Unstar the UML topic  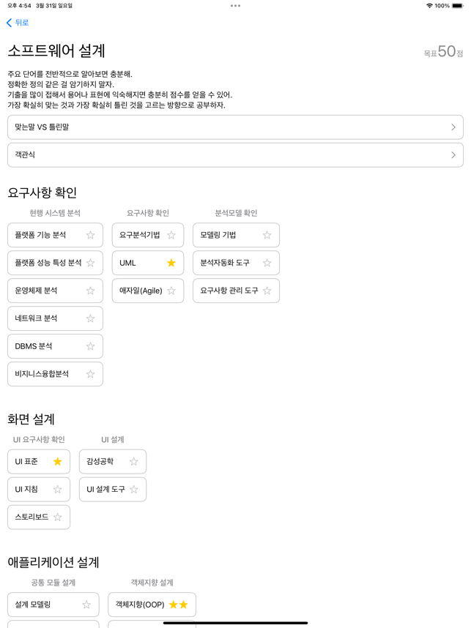pyautogui.click(x=171, y=263)
